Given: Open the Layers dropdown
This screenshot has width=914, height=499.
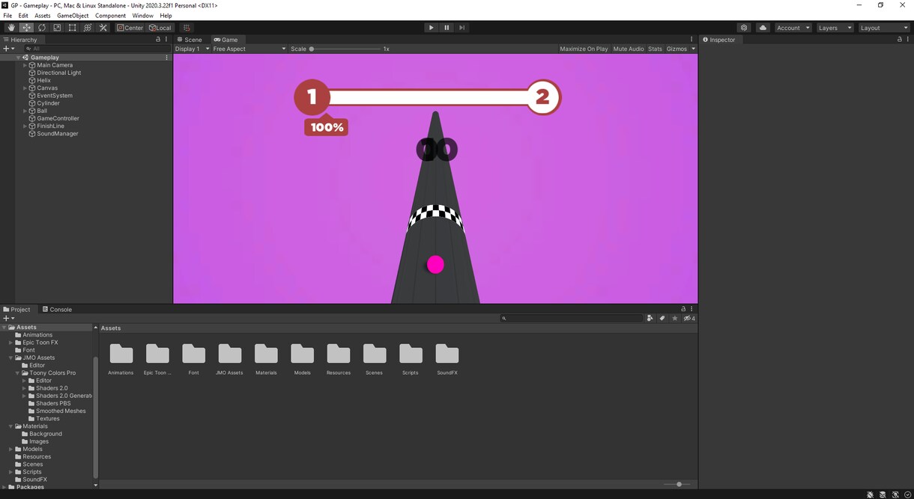Looking at the screenshot, I should pos(835,28).
